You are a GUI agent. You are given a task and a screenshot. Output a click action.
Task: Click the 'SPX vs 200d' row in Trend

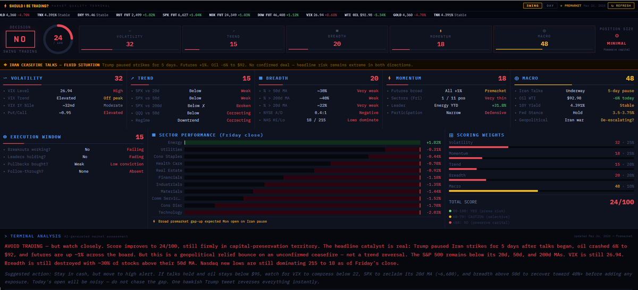[x=191, y=106]
